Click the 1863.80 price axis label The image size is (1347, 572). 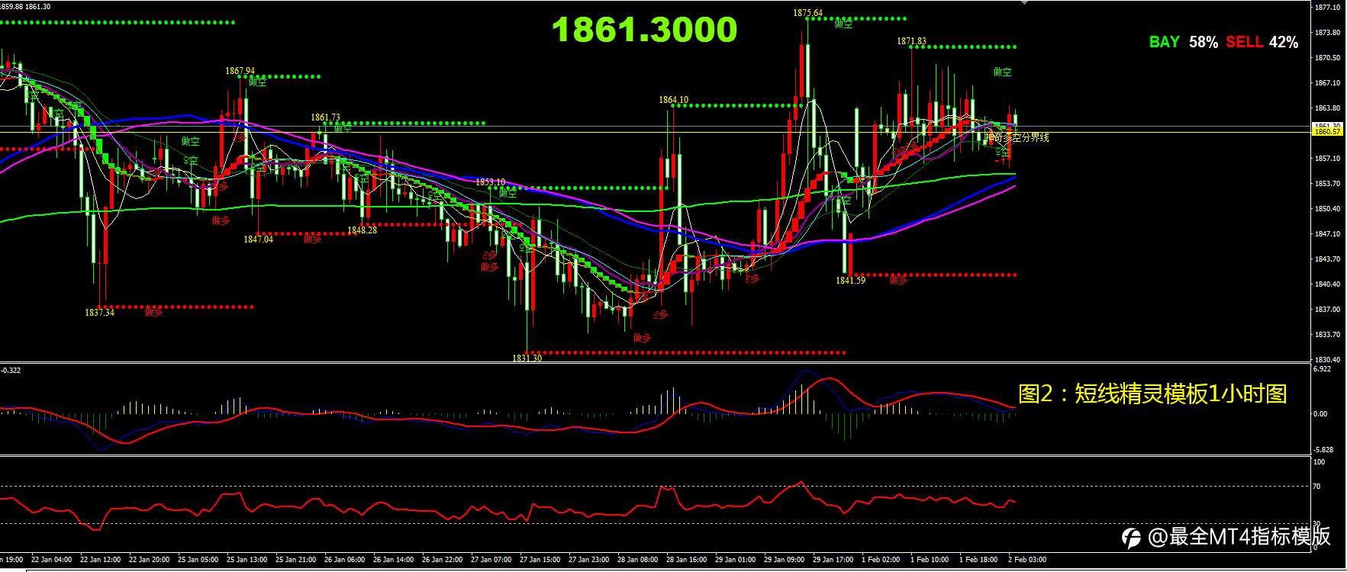1328,108
